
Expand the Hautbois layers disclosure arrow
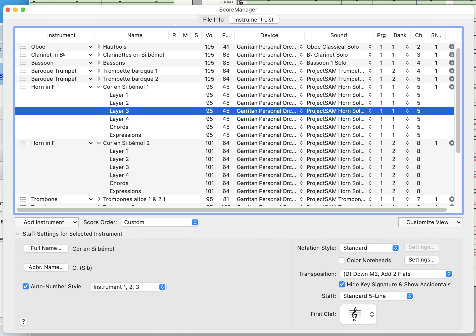tap(99, 47)
